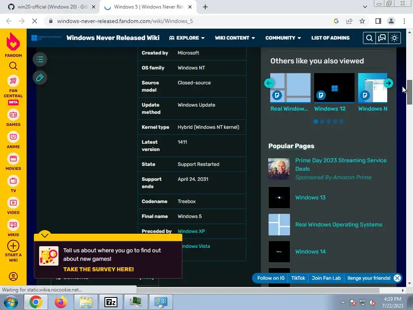Open Firefox from the taskbar
Image resolution: width=413 pixels, height=310 pixels.
pos(61,302)
